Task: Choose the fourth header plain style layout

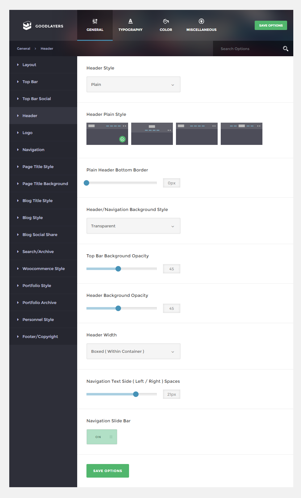Action: (241, 134)
